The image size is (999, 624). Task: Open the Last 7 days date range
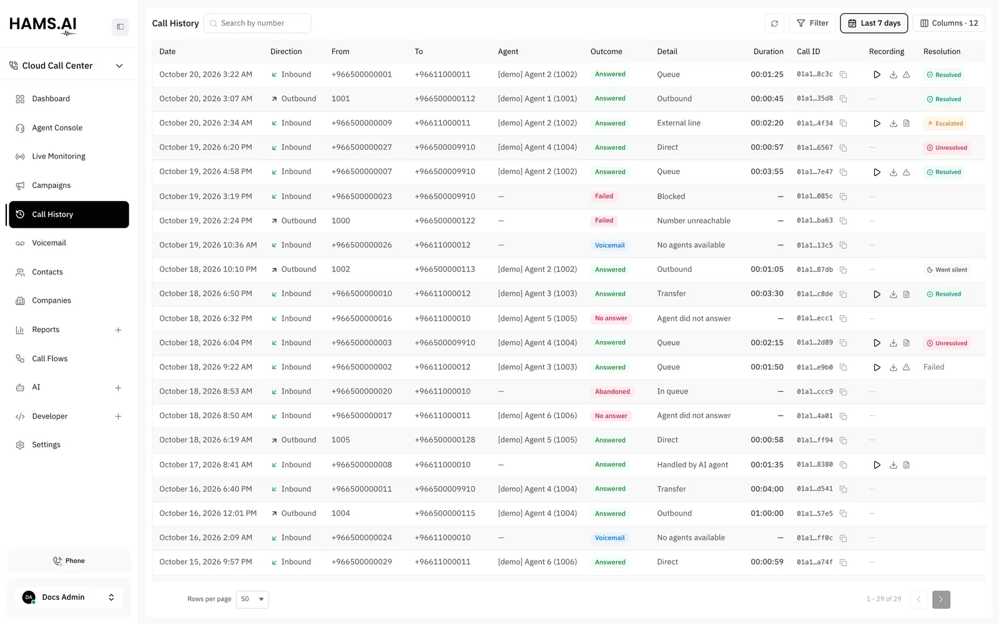(874, 23)
